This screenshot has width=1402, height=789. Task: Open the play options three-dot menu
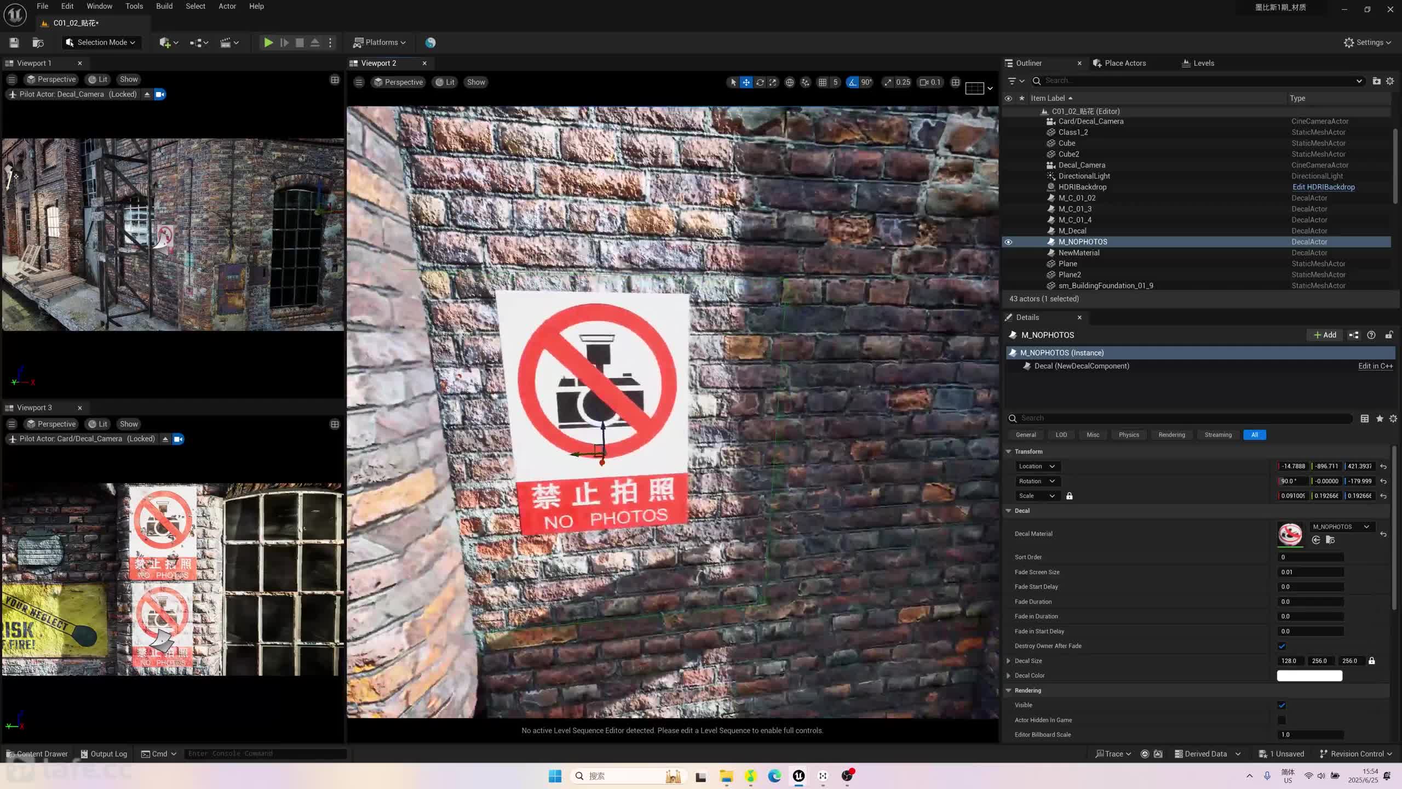pyautogui.click(x=330, y=42)
